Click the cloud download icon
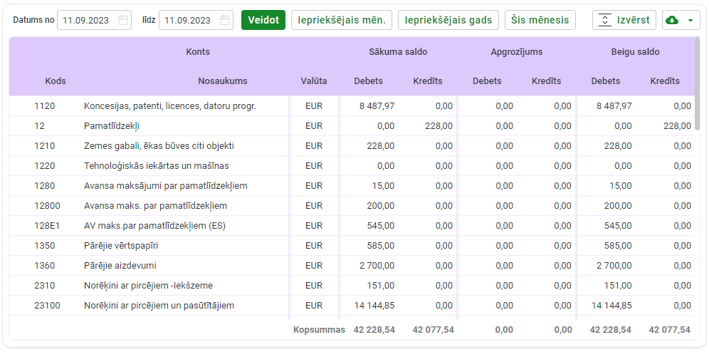 click(672, 21)
